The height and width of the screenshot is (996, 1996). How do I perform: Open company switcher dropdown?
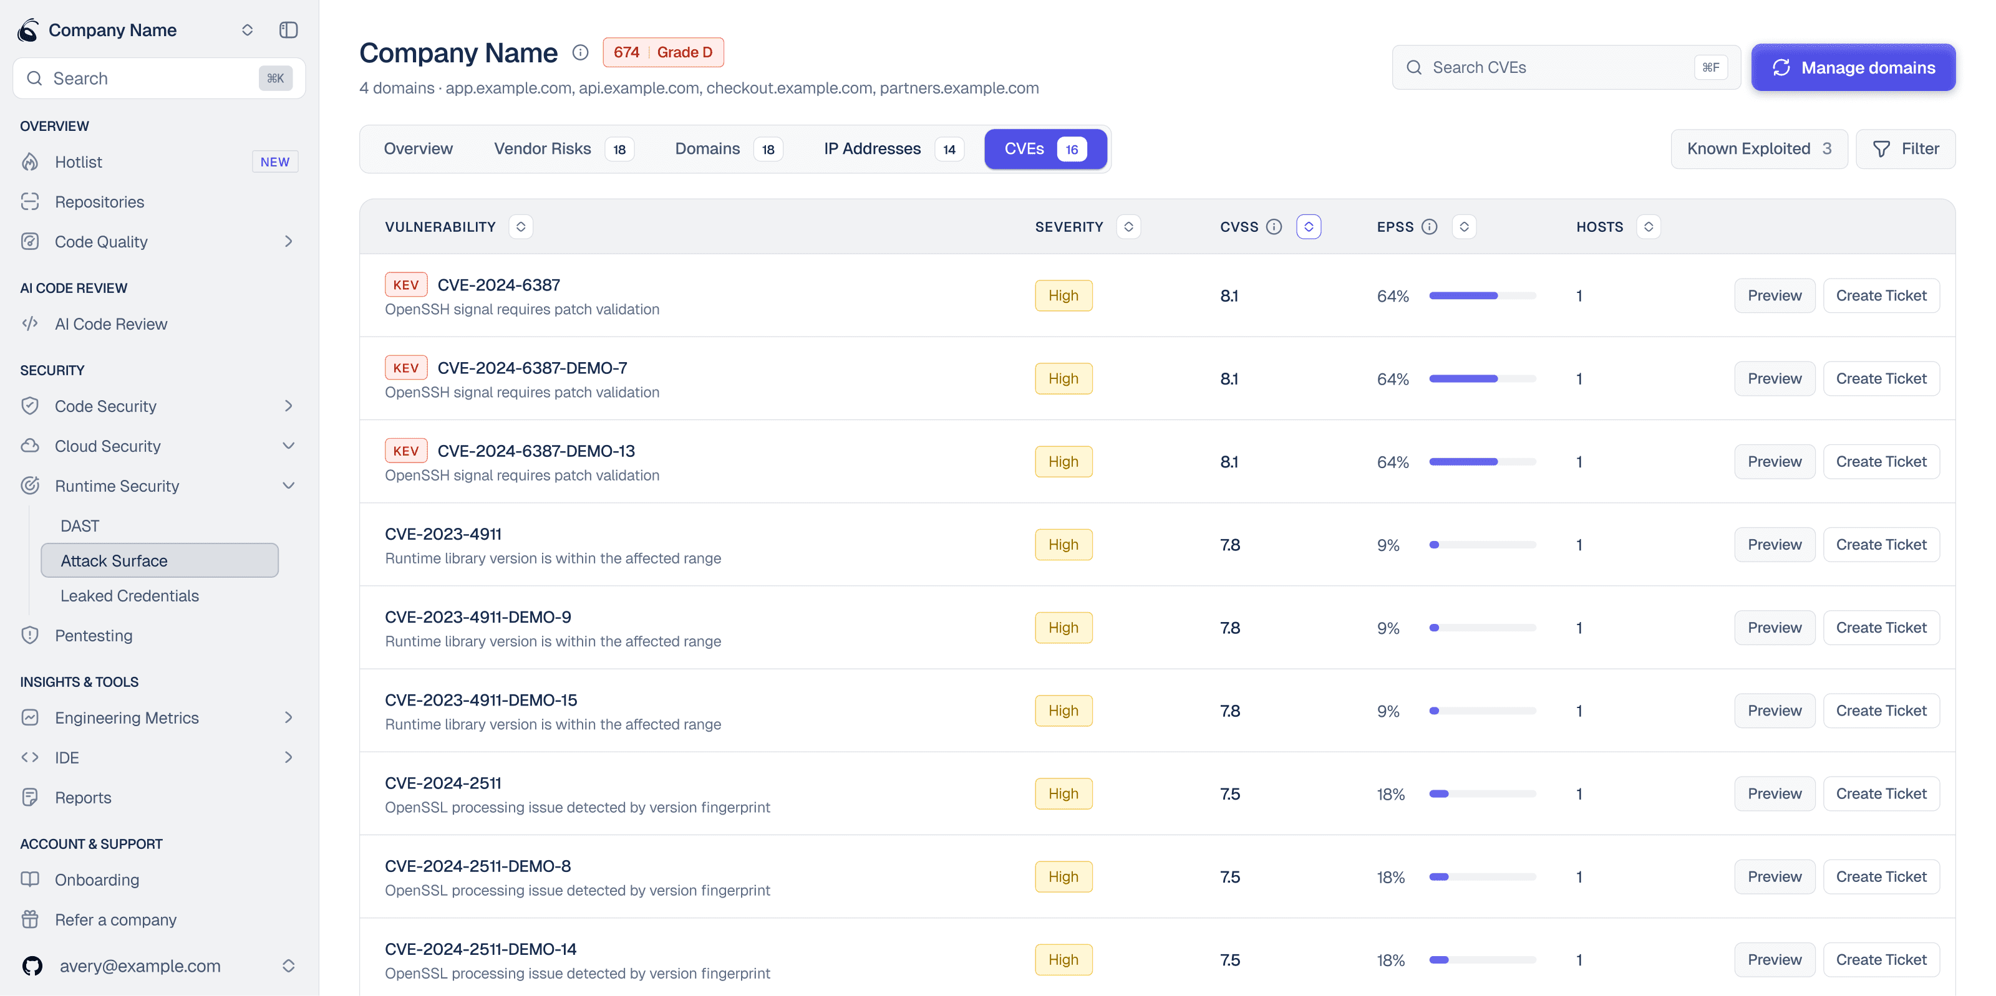pyautogui.click(x=247, y=30)
